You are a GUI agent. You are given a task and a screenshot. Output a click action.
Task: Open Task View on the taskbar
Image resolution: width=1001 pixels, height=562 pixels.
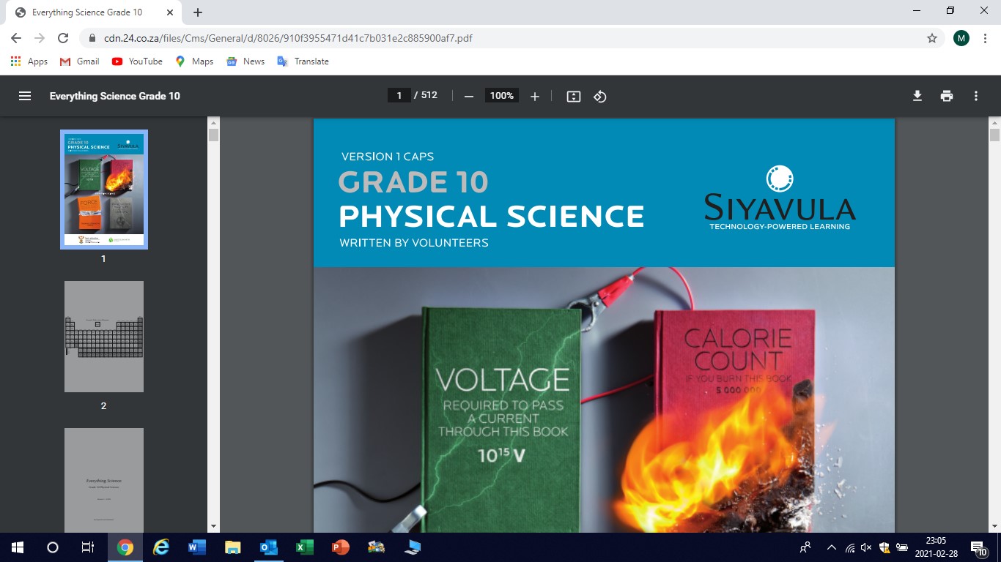(x=88, y=547)
